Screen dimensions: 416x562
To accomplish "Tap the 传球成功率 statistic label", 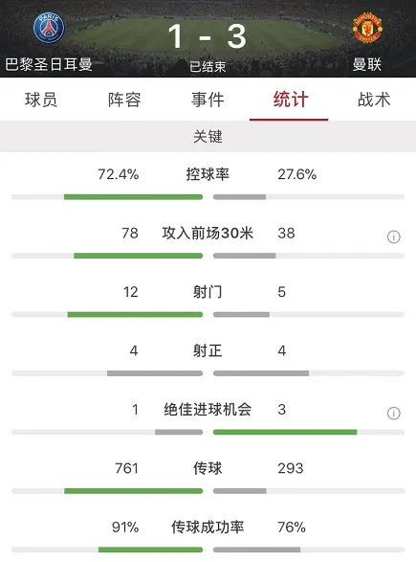I will click(208, 527).
